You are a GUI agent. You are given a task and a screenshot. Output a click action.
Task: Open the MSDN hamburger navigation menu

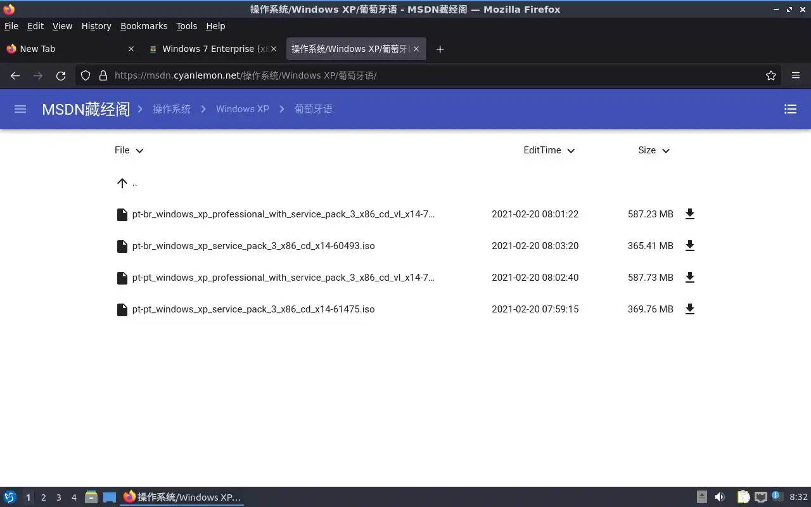pos(20,109)
